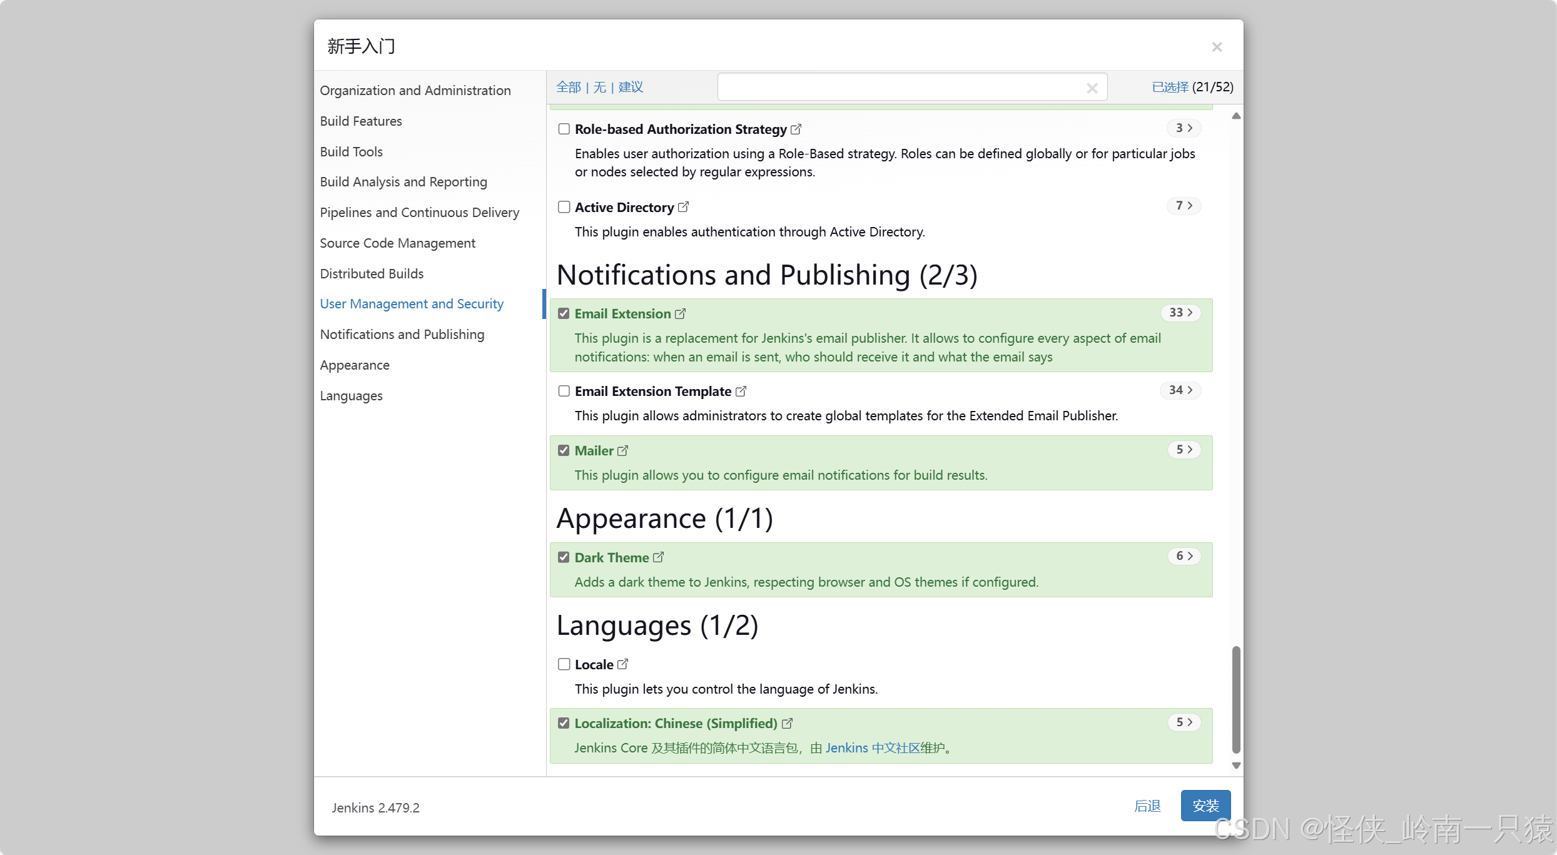
Task: Expand Dark Theme dependencies badge (6)
Action: 1184,556
